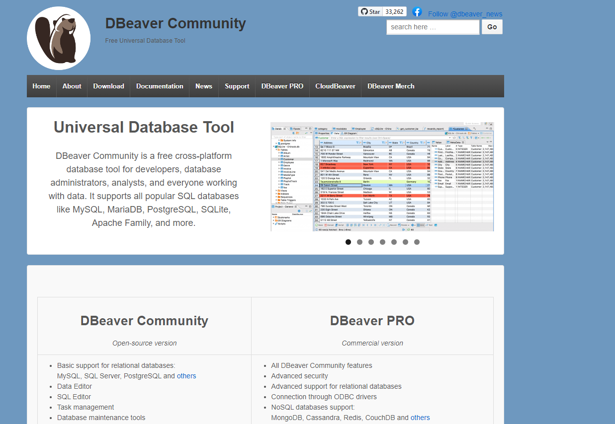This screenshot has height=424, width=615.
Task: Open the Documentation menu item
Action: (160, 86)
